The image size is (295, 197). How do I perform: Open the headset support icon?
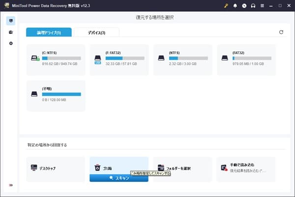pos(253,5)
